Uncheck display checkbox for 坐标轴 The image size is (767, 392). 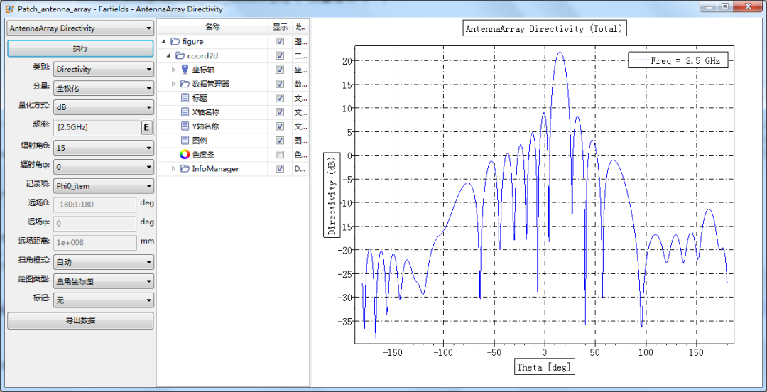tap(280, 70)
